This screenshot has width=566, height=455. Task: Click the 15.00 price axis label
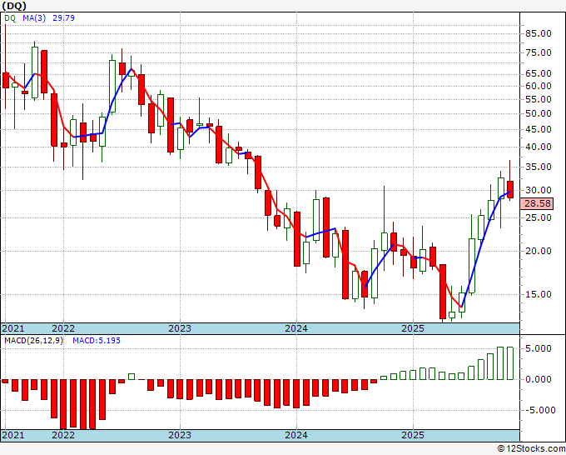(x=539, y=294)
